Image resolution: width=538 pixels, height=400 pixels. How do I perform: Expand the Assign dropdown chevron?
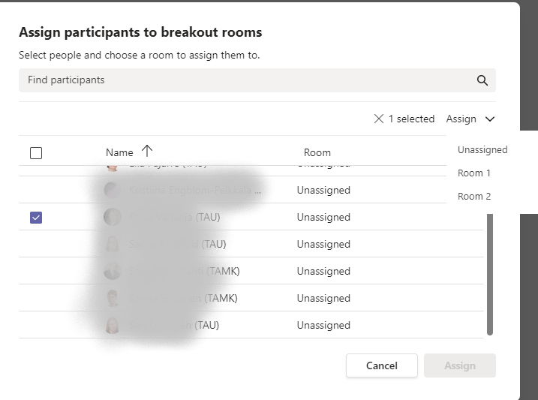490,119
